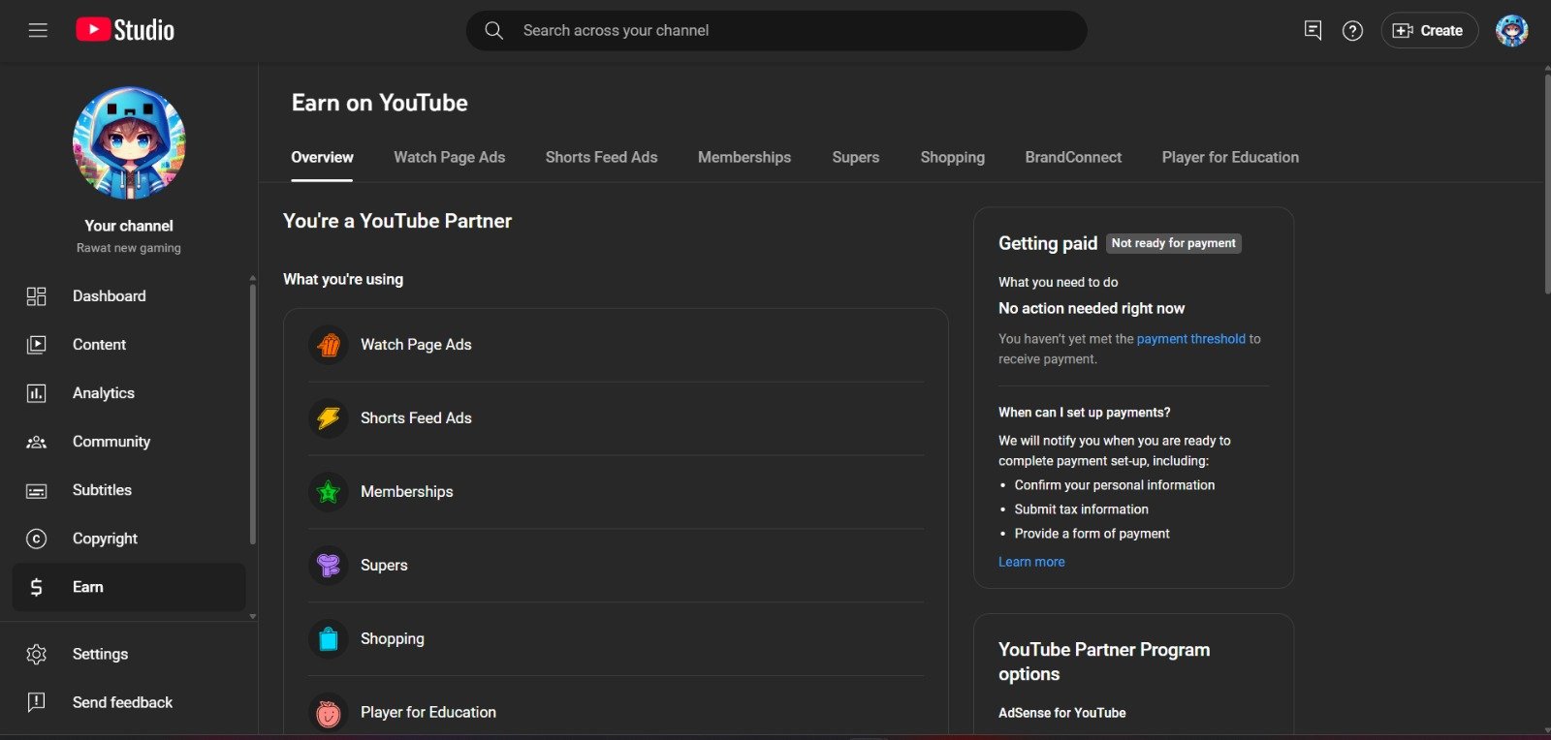Viewport: 1551px width, 740px height.
Task: Open the account avatar menu
Action: pyautogui.click(x=1511, y=30)
